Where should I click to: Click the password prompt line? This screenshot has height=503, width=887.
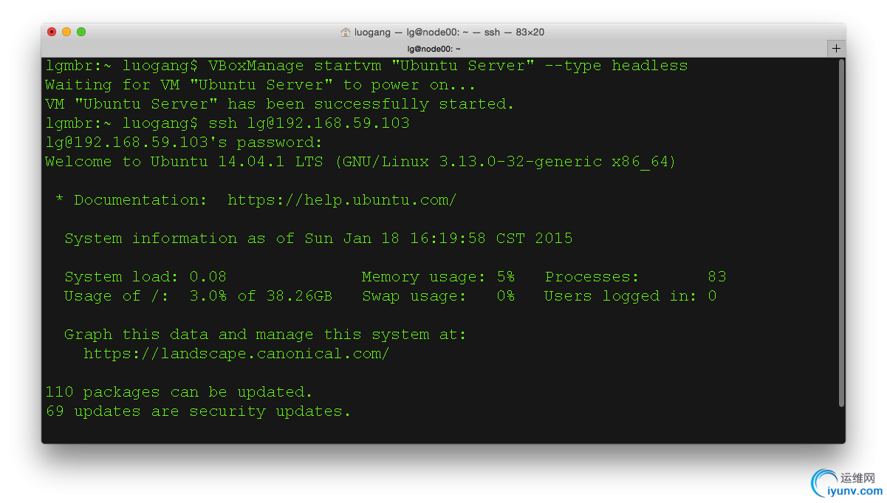click(x=184, y=143)
